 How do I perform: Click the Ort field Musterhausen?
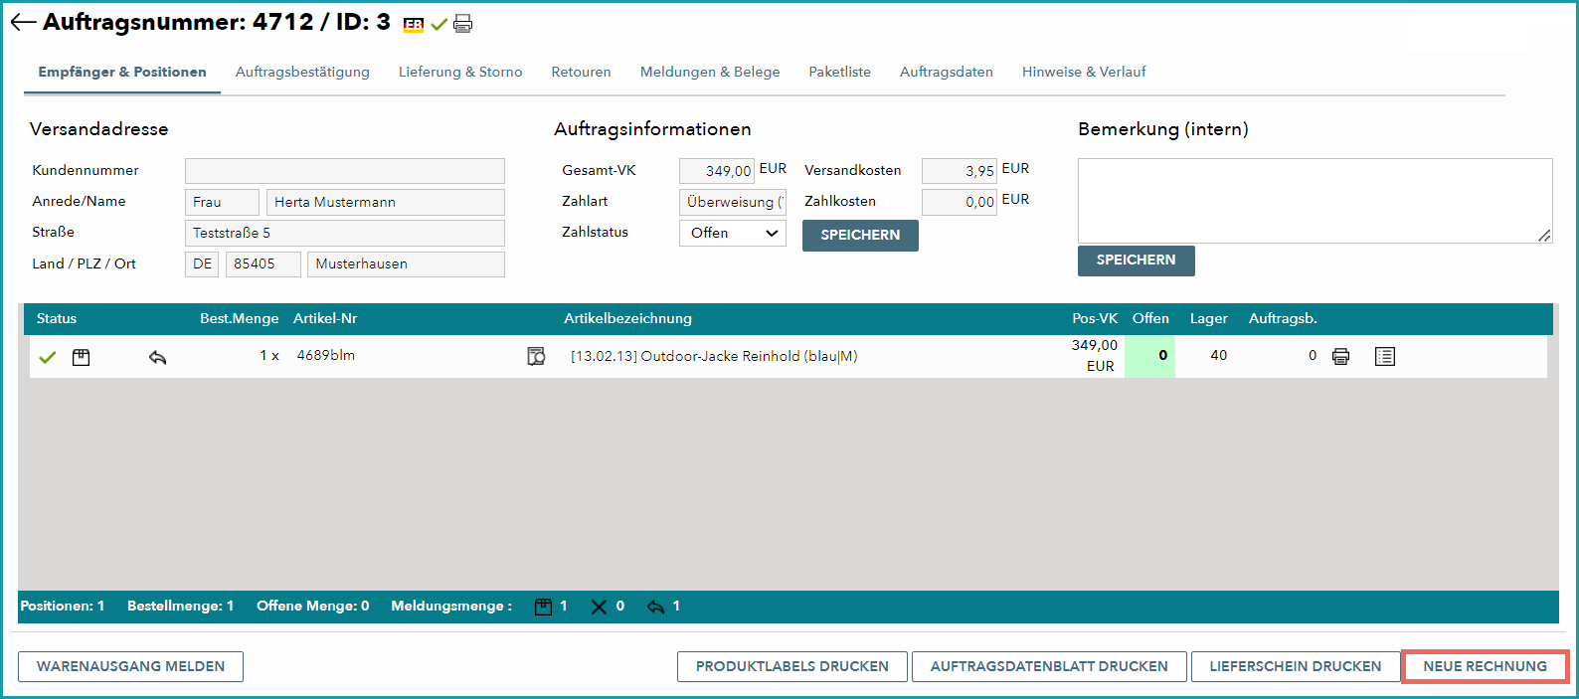click(407, 264)
